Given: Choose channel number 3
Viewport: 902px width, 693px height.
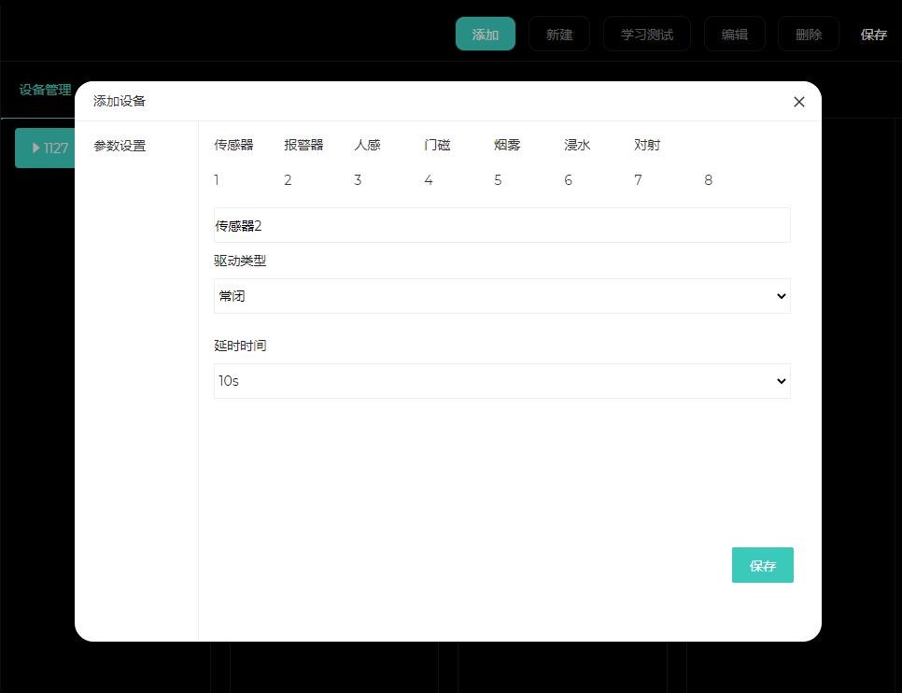Looking at the screenshot, I should 358,180.
